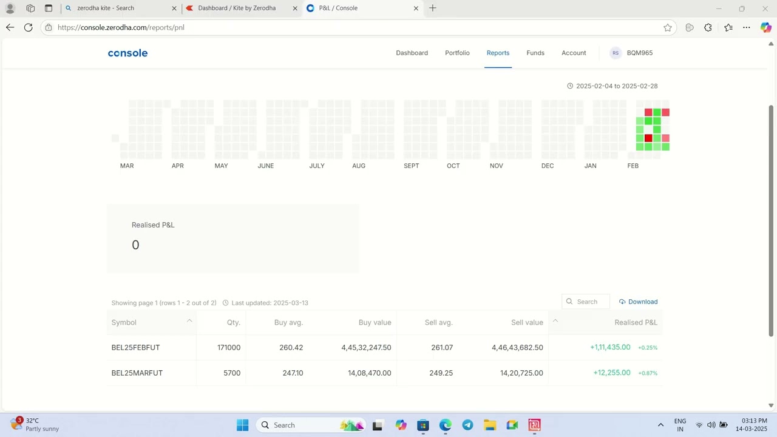
Task: Show hidden system tray icons chevron
Action: click(660, 425)
